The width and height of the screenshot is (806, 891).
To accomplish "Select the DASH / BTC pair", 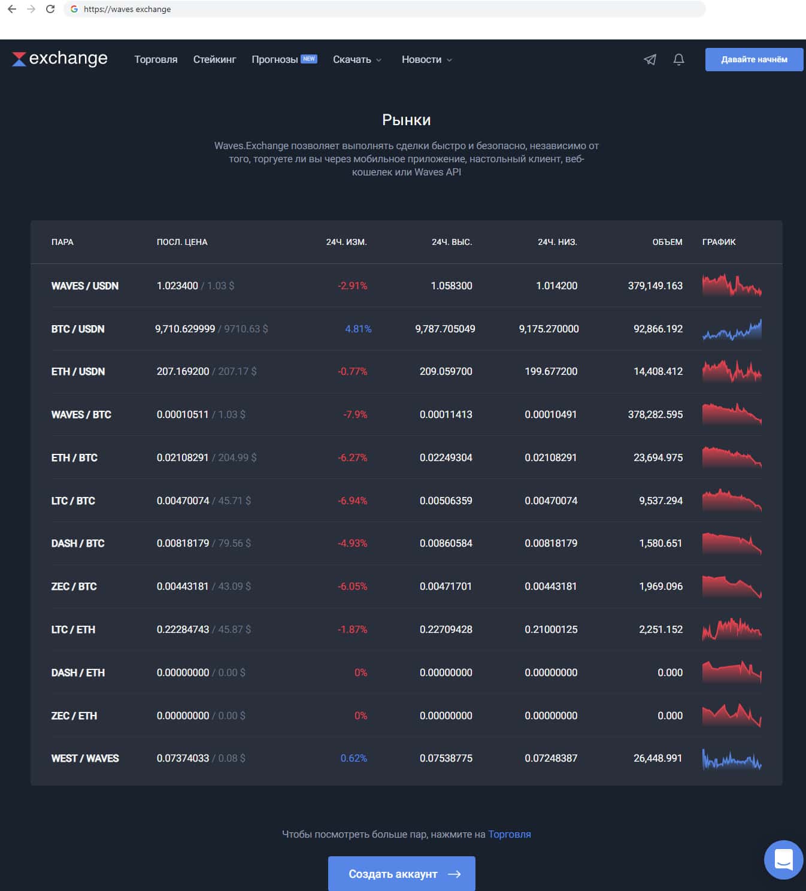I will tap(78, 543).
